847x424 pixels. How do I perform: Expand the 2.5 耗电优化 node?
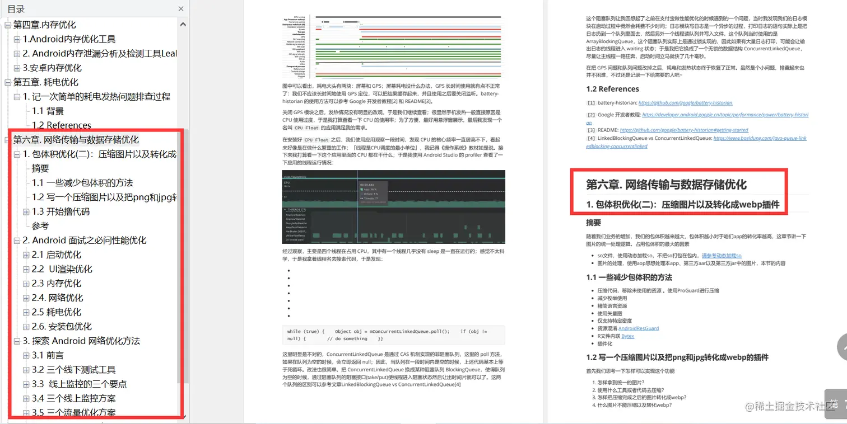pos(26,313)
